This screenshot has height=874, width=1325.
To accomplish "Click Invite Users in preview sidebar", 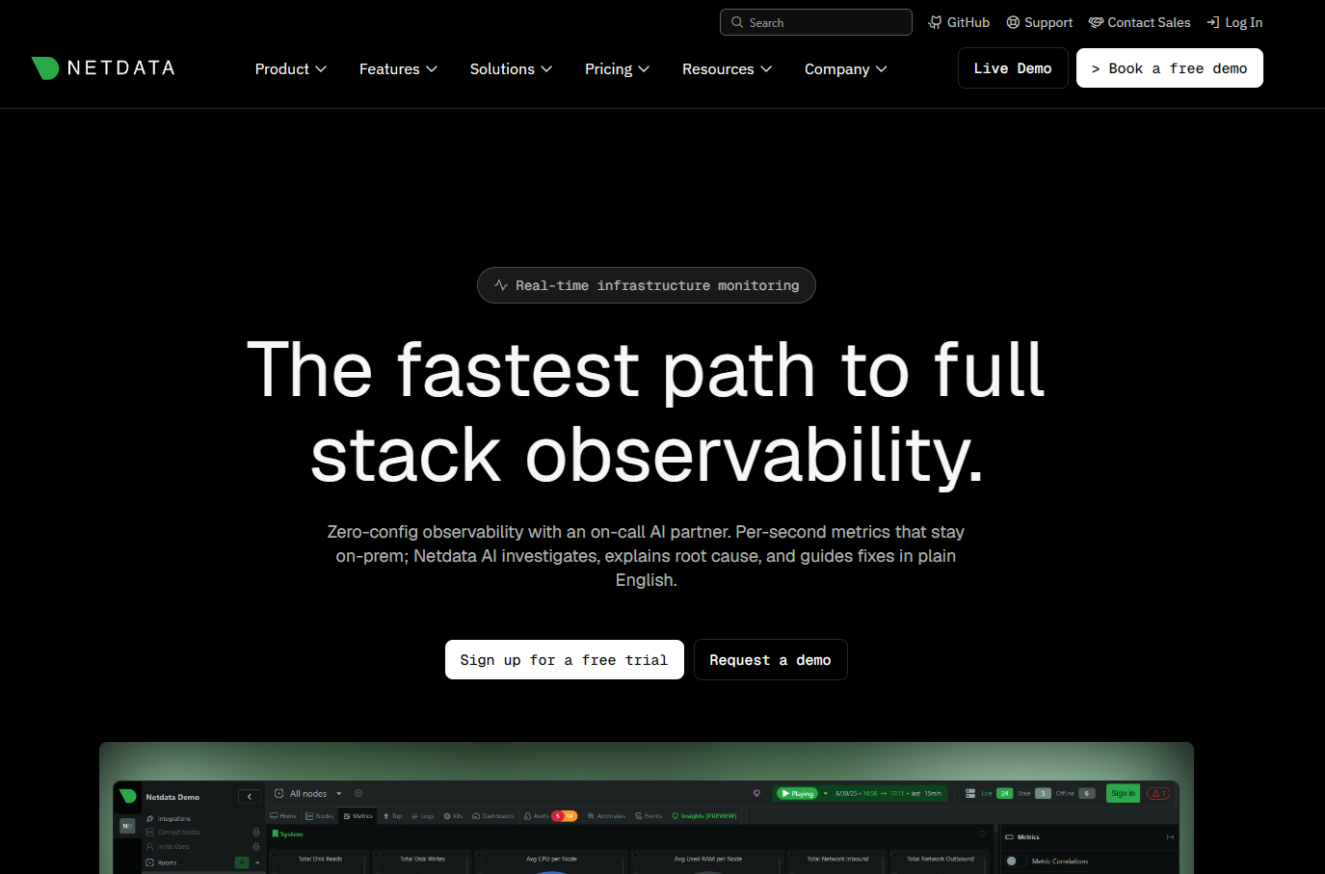I will pos(168,847).
